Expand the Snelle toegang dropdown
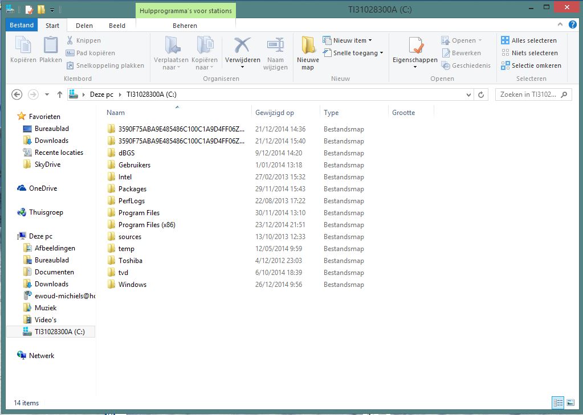This screenshot has width=583, height=415. pyautogui.click(x=353, y=53)
